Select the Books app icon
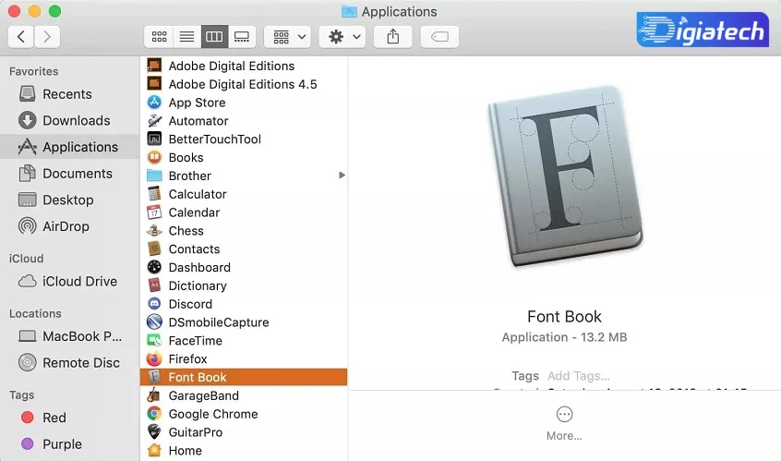The image size is (781, 461). coord(154,157)
